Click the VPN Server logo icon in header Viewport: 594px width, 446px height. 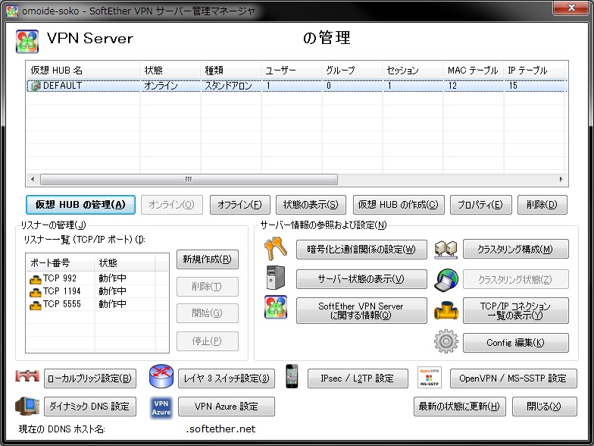pos(27,41)
